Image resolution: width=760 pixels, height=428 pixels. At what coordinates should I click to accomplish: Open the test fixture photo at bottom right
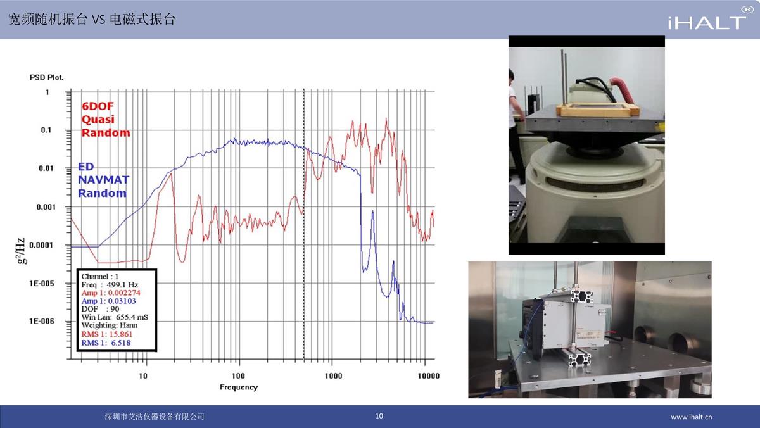590,330
